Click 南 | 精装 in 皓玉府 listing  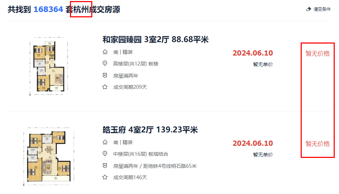(123, 142)
